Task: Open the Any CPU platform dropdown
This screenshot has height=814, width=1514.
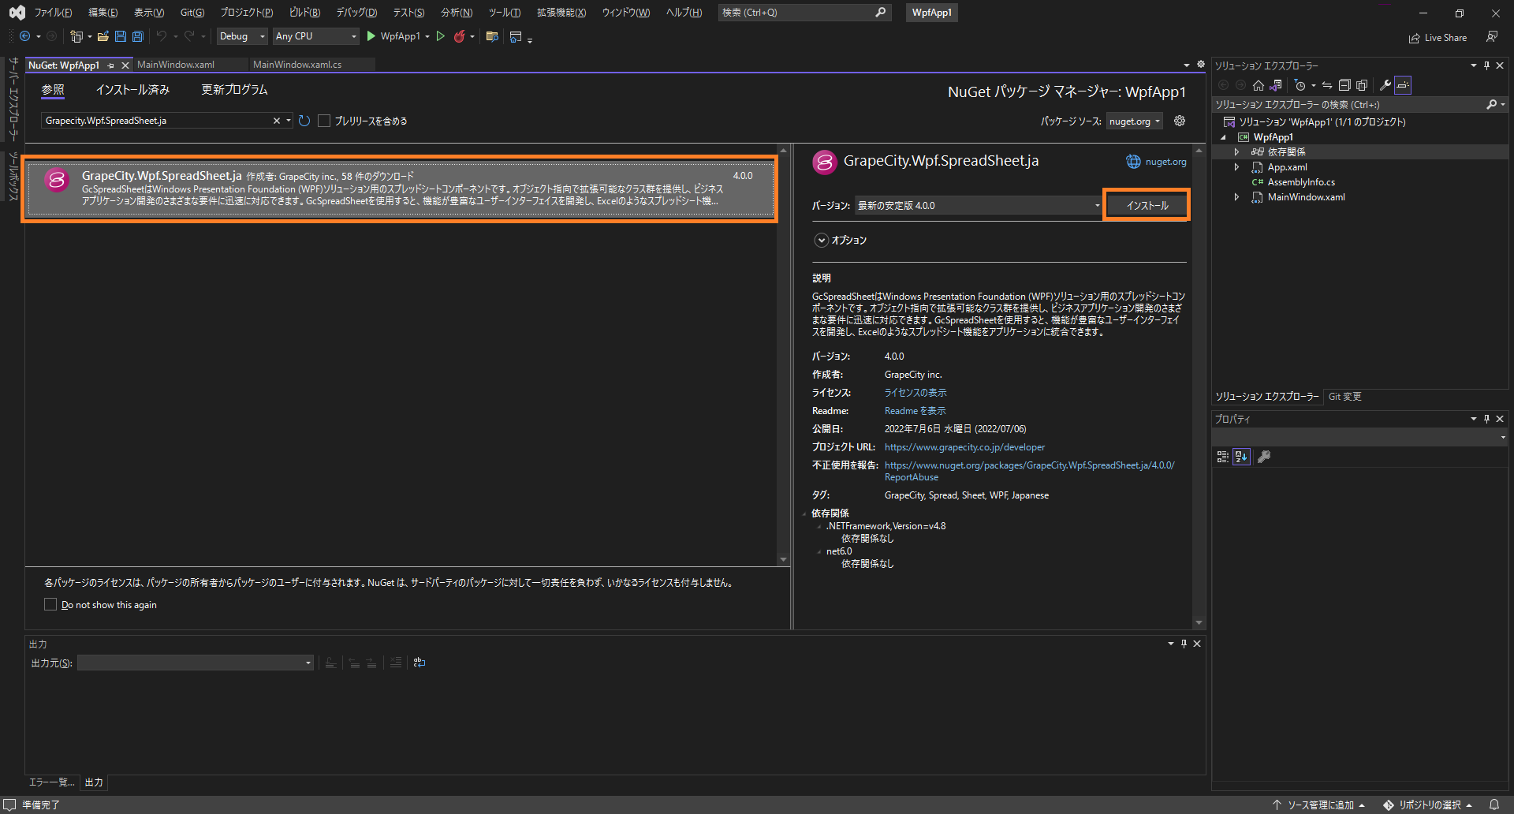Action: (x=315, y=36)
